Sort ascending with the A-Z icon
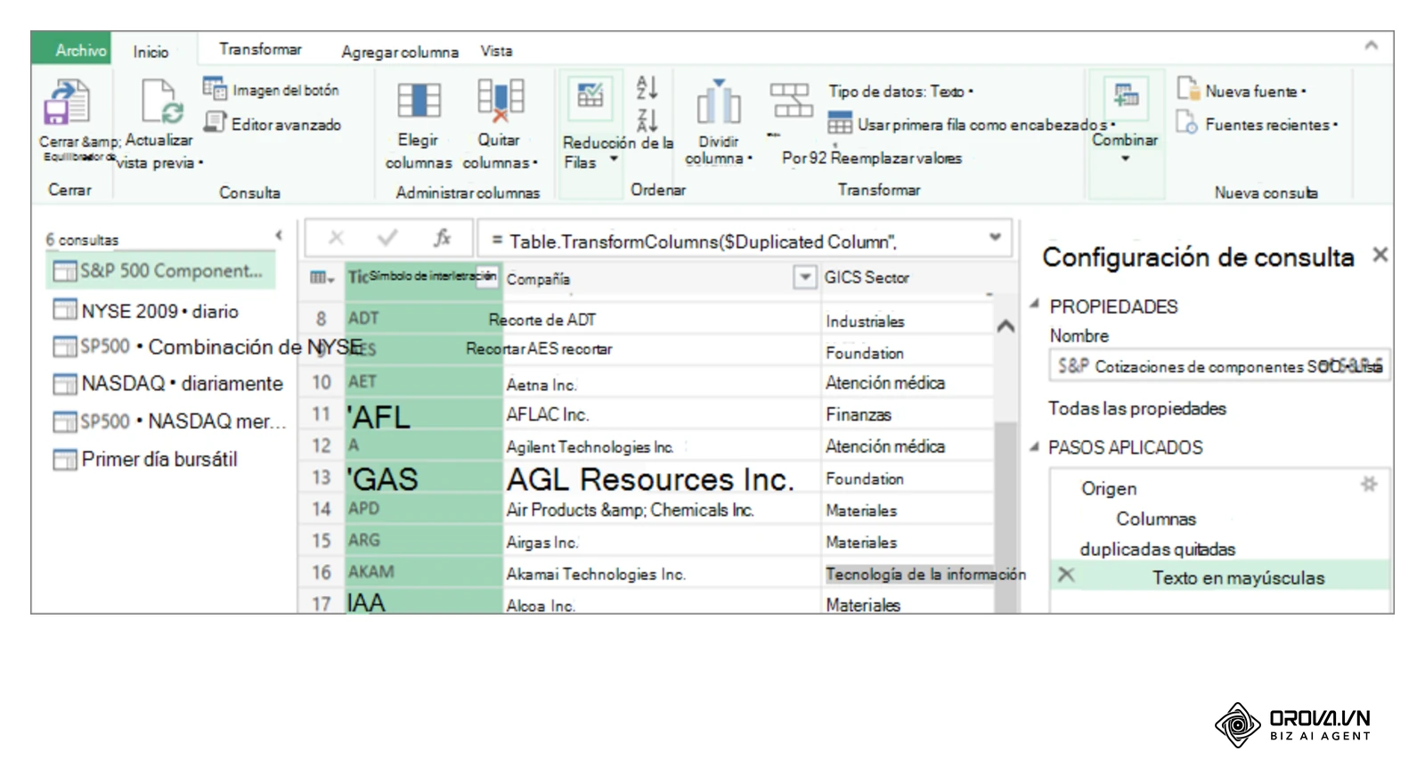 647,86
